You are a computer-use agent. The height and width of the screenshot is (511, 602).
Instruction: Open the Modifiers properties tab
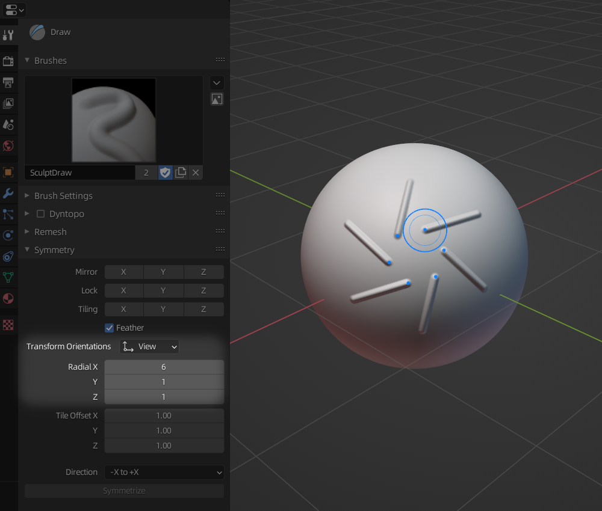pos(8,193)
